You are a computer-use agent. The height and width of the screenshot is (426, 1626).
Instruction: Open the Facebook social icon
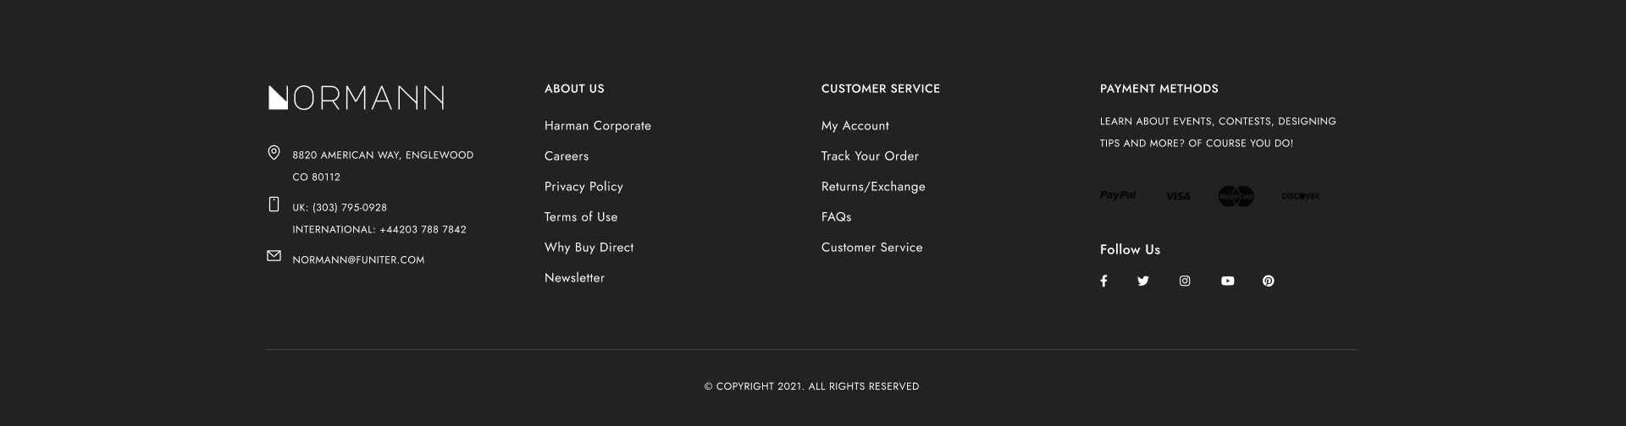click(x=1103, y=281)
